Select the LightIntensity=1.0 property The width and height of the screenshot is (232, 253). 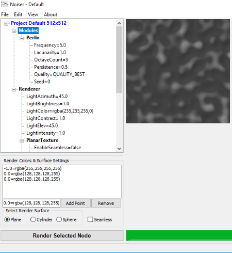46,133
